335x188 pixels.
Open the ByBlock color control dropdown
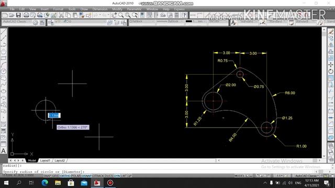(142, 22)
